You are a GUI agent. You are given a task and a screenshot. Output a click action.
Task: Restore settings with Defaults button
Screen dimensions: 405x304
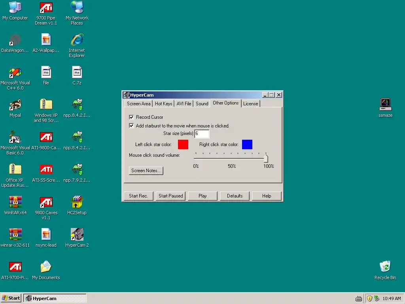(235, 196)
